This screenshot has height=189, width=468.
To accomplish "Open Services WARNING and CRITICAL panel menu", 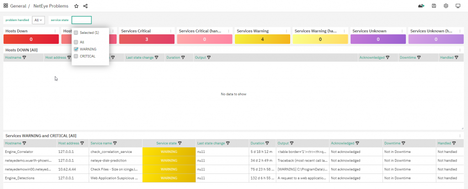I will click(460, 136).
